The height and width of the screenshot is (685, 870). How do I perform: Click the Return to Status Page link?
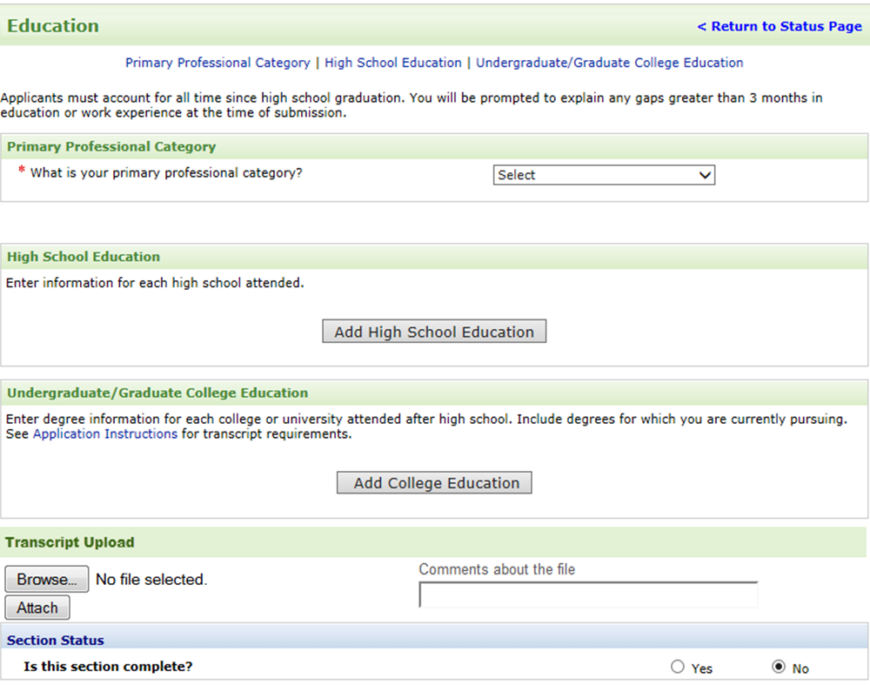click(x=780, y=26)
